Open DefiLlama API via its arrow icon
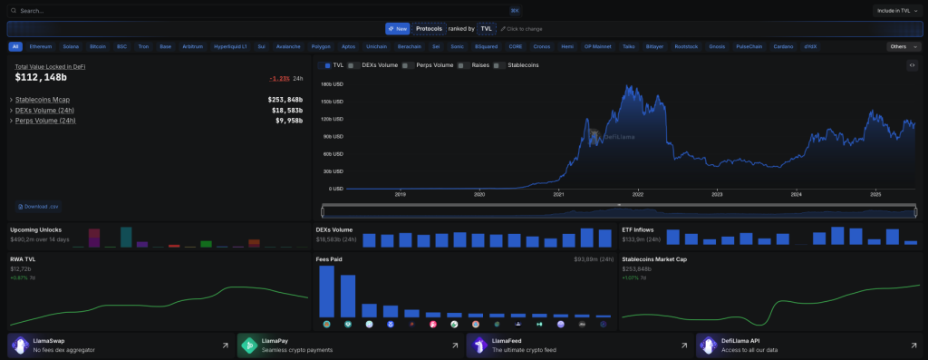Viewport: 928px width, 360px height. coord(913,345)
